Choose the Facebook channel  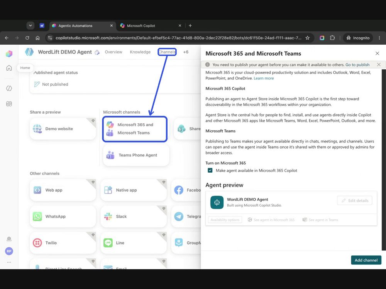[x=186, y=190]
